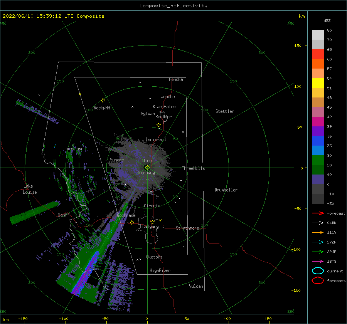Click the Blackfalds label
Viewport: 347px width, 324px height.
164,107
